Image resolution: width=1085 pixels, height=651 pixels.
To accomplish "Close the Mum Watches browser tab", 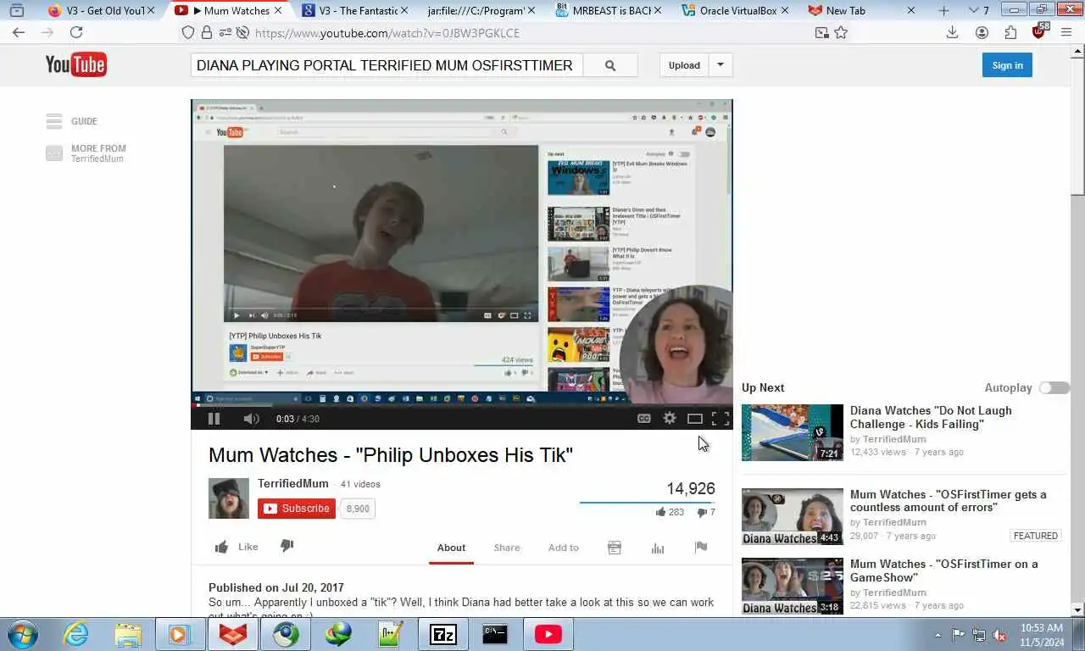I will pyautogui.click(x=278, y=10).
